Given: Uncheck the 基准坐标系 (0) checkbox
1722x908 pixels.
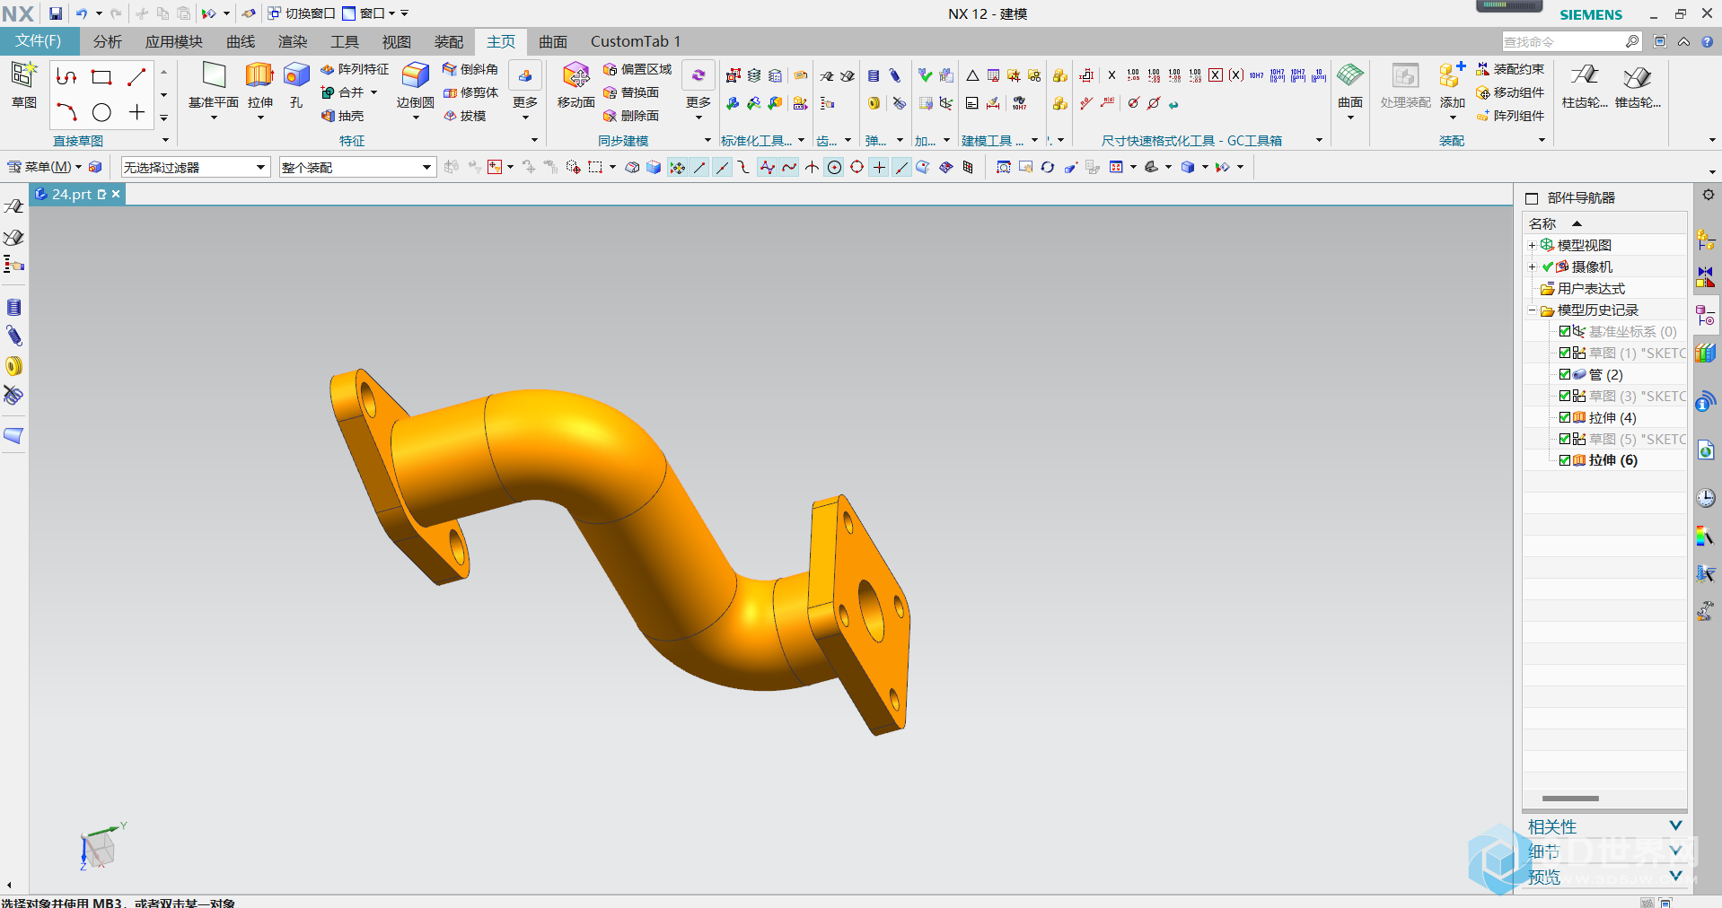Looking at the screenshot, I should click(1565, 331).
